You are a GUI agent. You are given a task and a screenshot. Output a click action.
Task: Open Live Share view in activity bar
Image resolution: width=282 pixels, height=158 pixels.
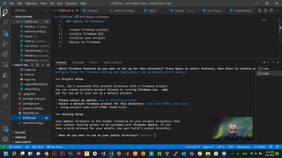[x=5, y=96]
